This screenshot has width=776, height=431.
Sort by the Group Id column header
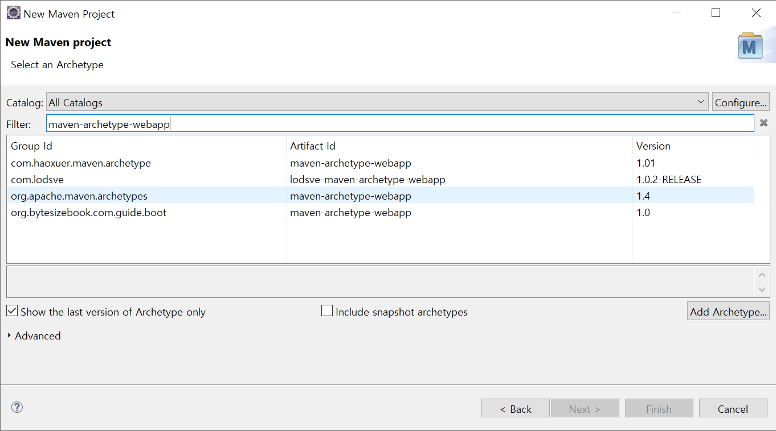coord(146,146)
